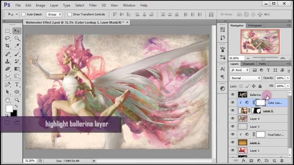Select the Crop tool
This screenshot has height=165, width=294.
7,46
